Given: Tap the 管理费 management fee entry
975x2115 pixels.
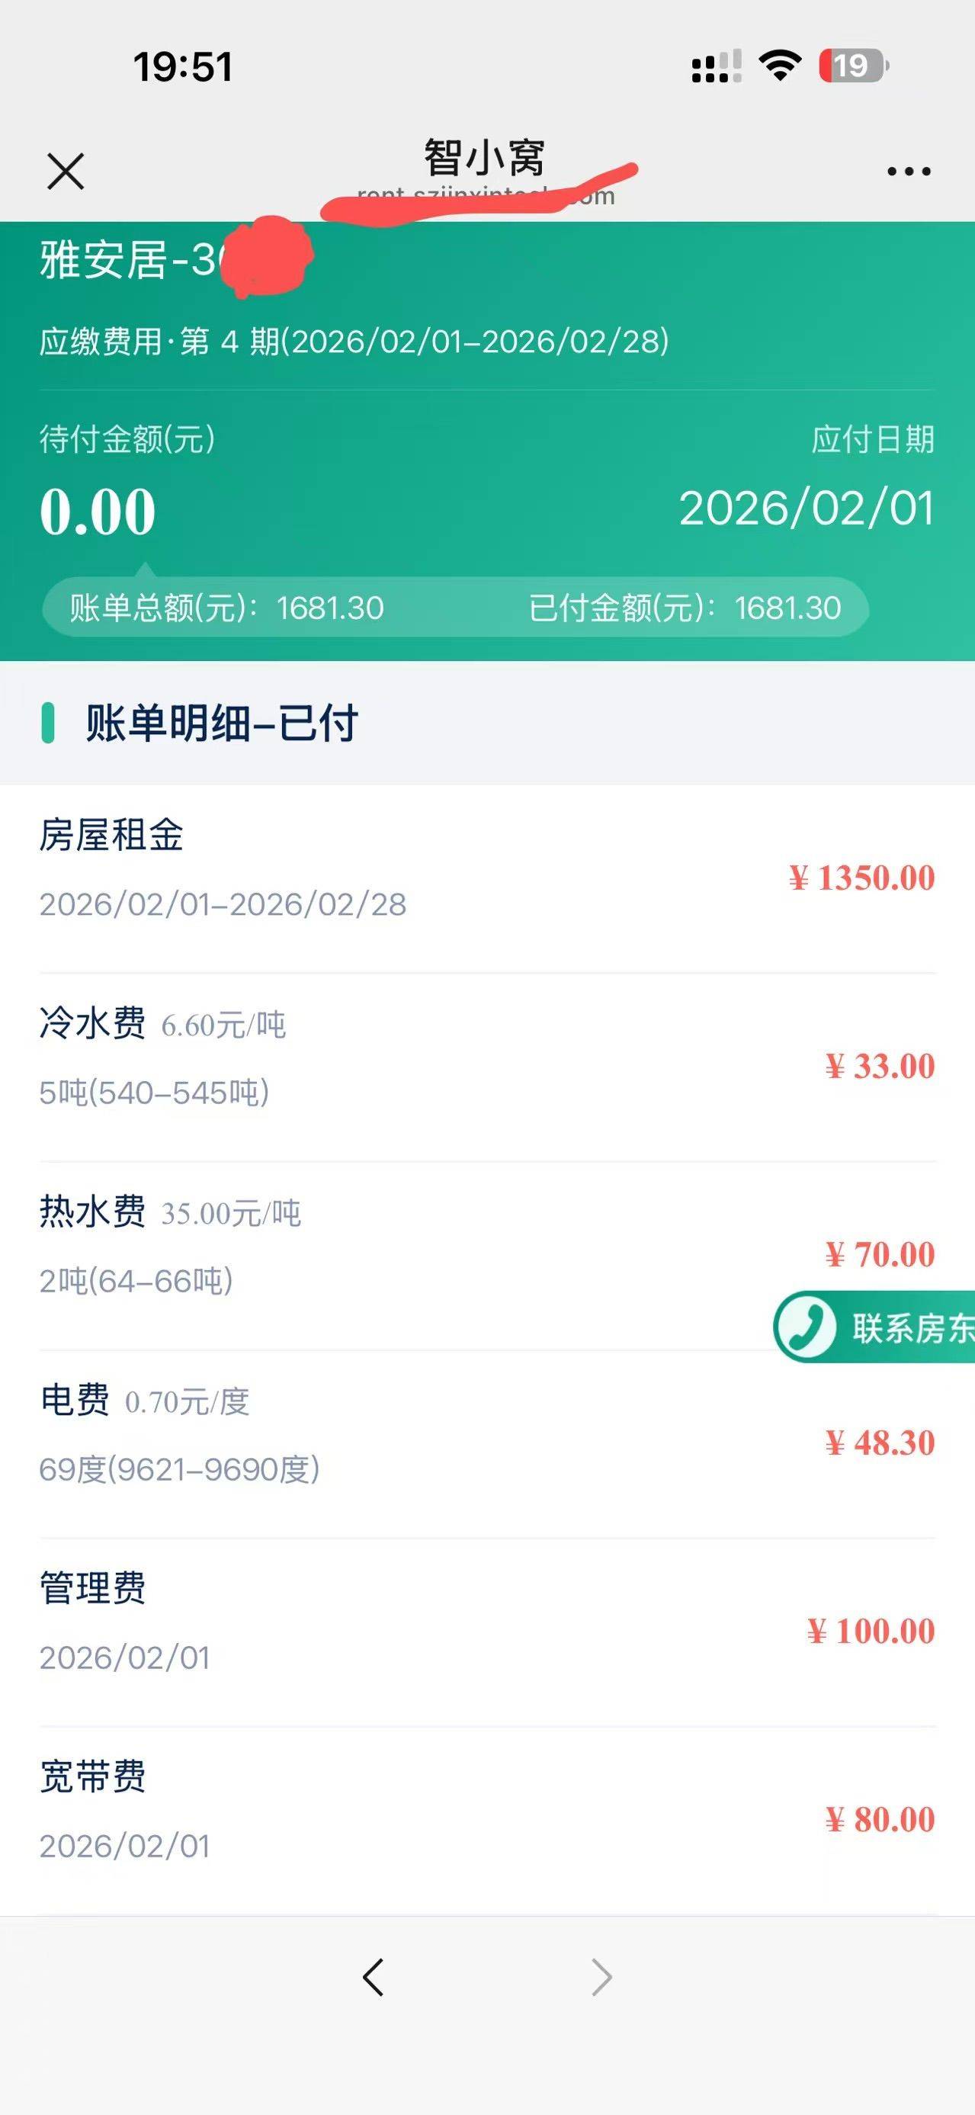Looking at the screenshot, I should click(x=488, y=1631).
